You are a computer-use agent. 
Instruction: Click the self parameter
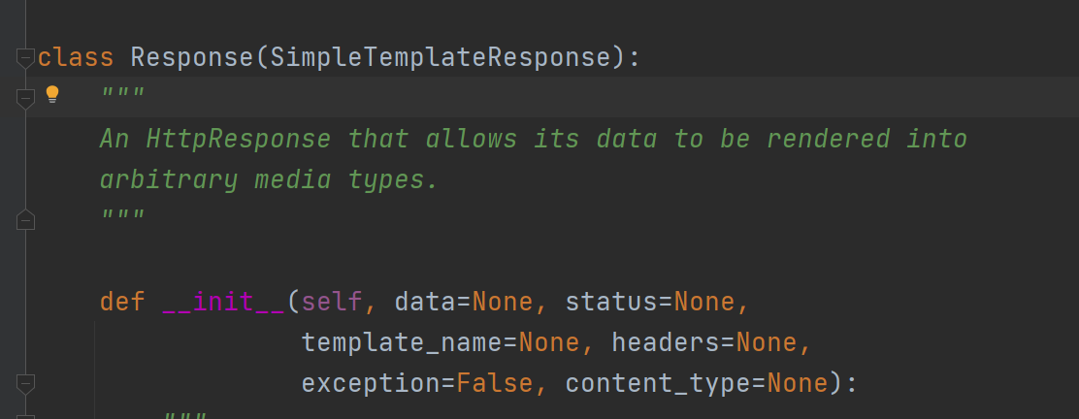pos(332,302)
